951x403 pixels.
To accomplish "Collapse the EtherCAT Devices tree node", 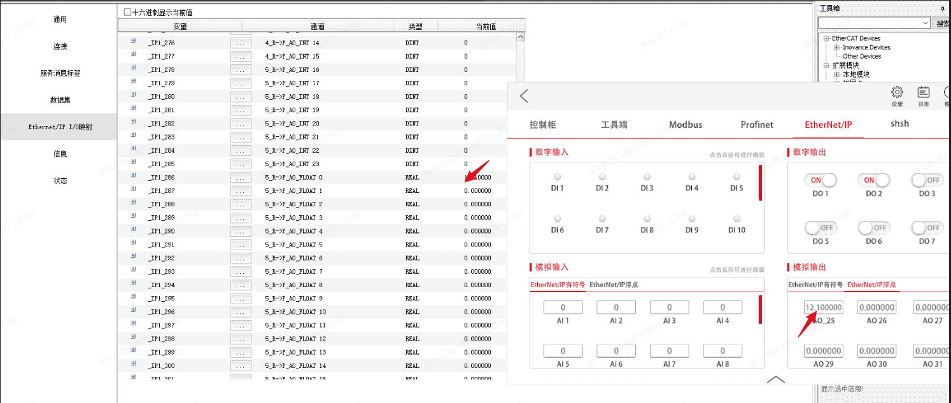I will point(826,38).
